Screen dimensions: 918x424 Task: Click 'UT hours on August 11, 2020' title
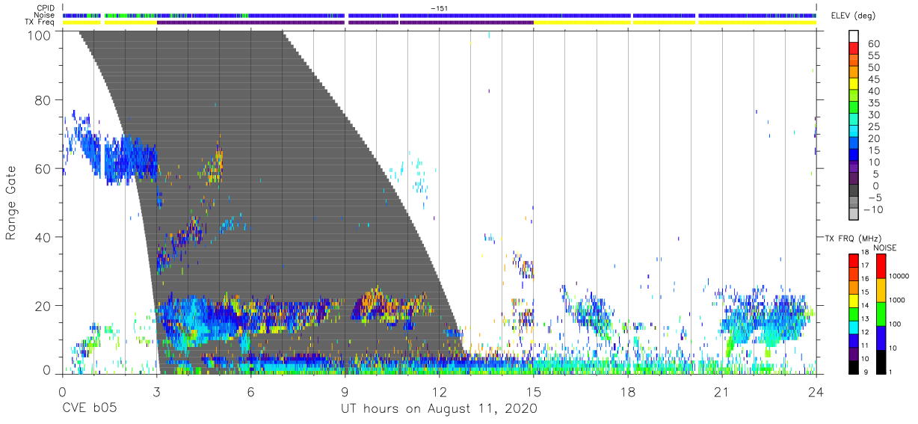tap(439, 409)
